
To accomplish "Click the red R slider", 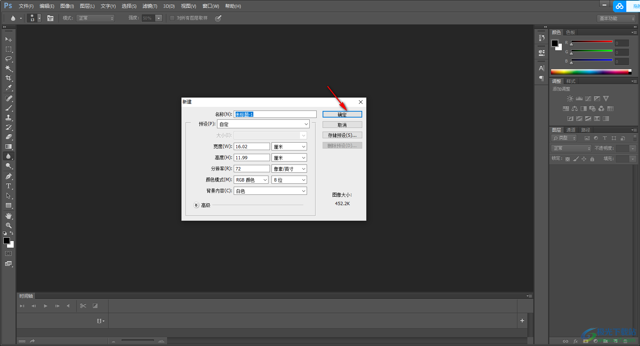I will [x=592, y=41].
